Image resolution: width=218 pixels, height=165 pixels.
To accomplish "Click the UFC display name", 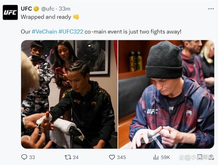I will point(26,9).
